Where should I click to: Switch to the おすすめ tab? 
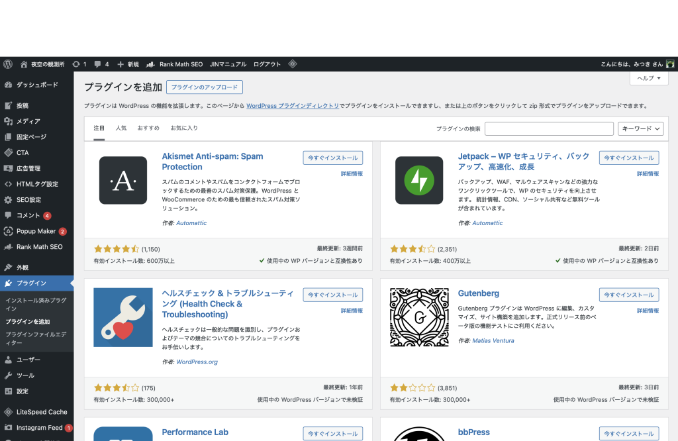point(148,128)
